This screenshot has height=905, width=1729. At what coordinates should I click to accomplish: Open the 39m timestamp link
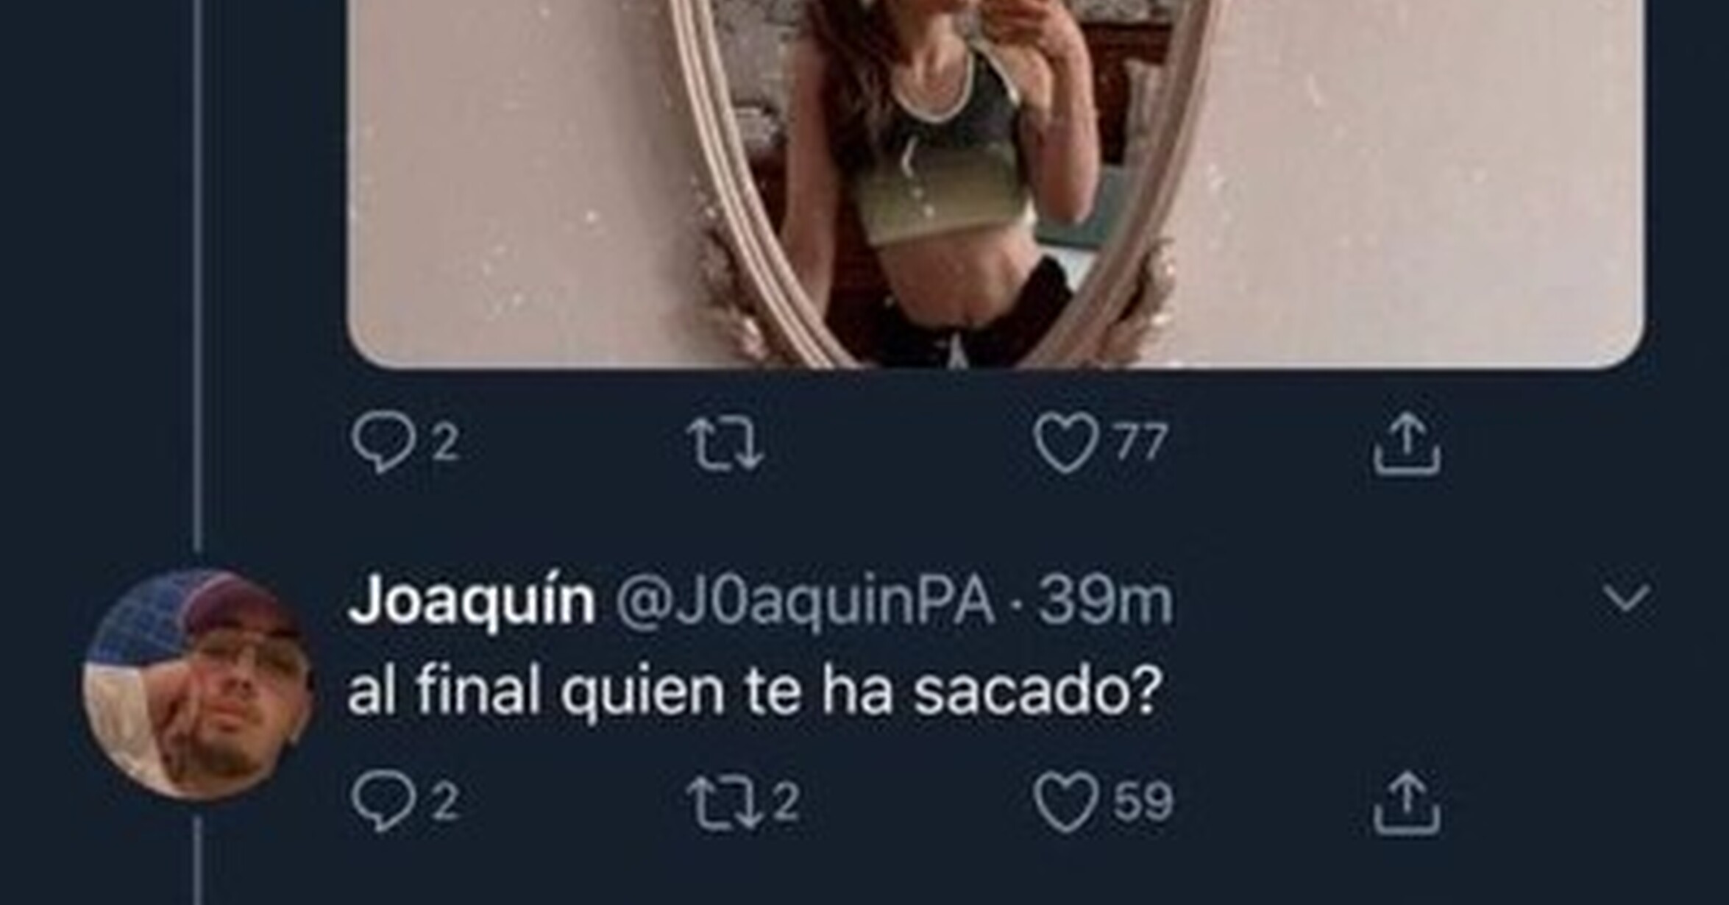click(x=1104, y=601)
